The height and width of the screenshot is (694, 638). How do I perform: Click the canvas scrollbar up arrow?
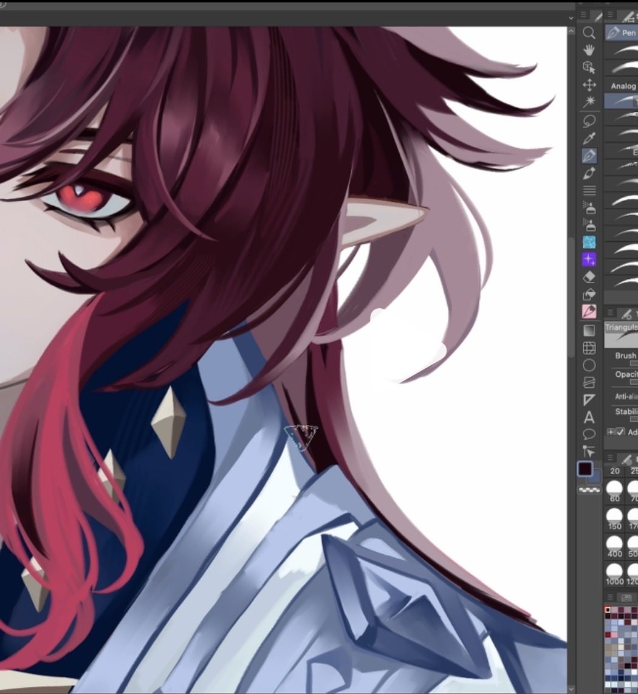click(x=571, y=32)
